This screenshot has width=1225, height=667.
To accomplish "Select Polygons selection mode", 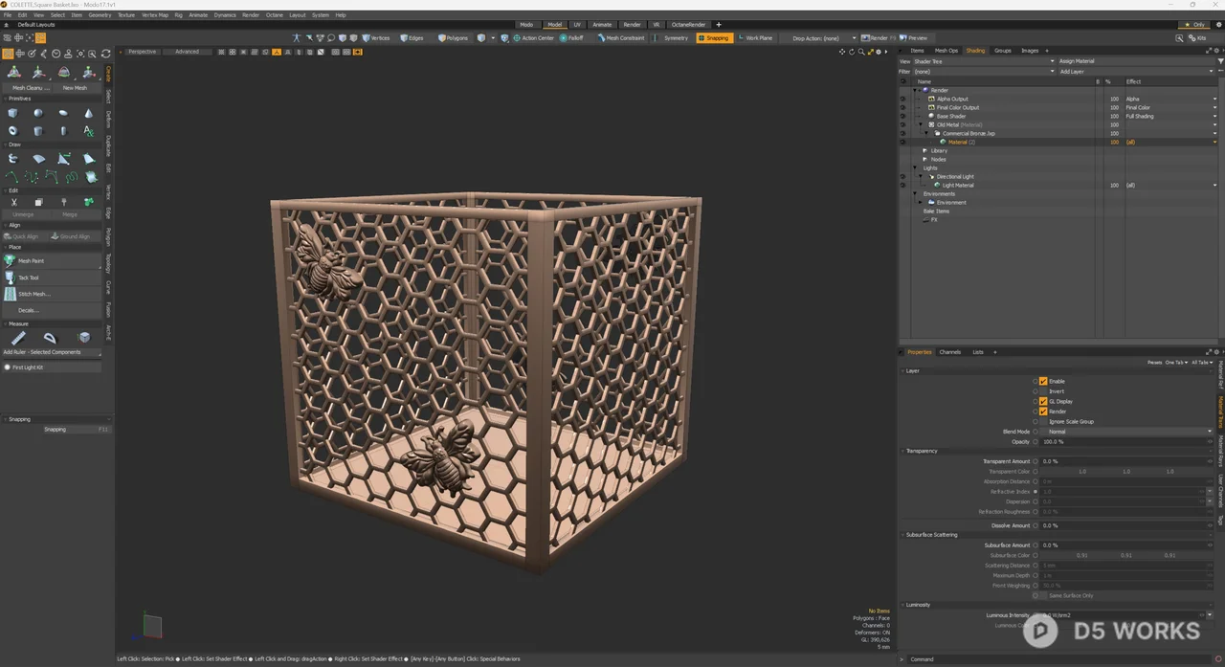I will 453,38.
